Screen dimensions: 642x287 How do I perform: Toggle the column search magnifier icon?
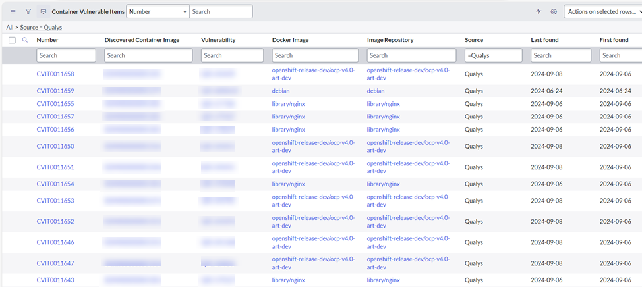click(25, 40)
